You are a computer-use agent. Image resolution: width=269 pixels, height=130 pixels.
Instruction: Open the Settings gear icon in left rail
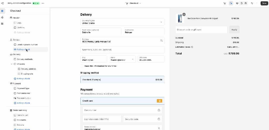pos(2,17)
